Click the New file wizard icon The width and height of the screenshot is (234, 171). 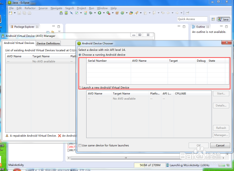click(x=11, y=13)
